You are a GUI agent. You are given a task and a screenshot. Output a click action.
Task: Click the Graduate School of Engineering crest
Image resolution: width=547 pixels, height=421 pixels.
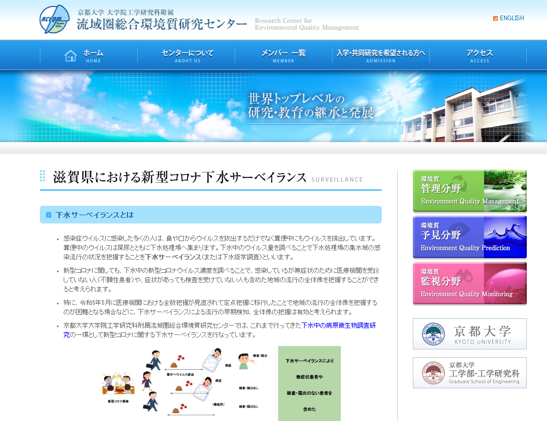coord(433,373)
